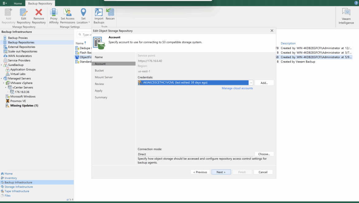Open Set Access Permissions

tap(68, 16)
